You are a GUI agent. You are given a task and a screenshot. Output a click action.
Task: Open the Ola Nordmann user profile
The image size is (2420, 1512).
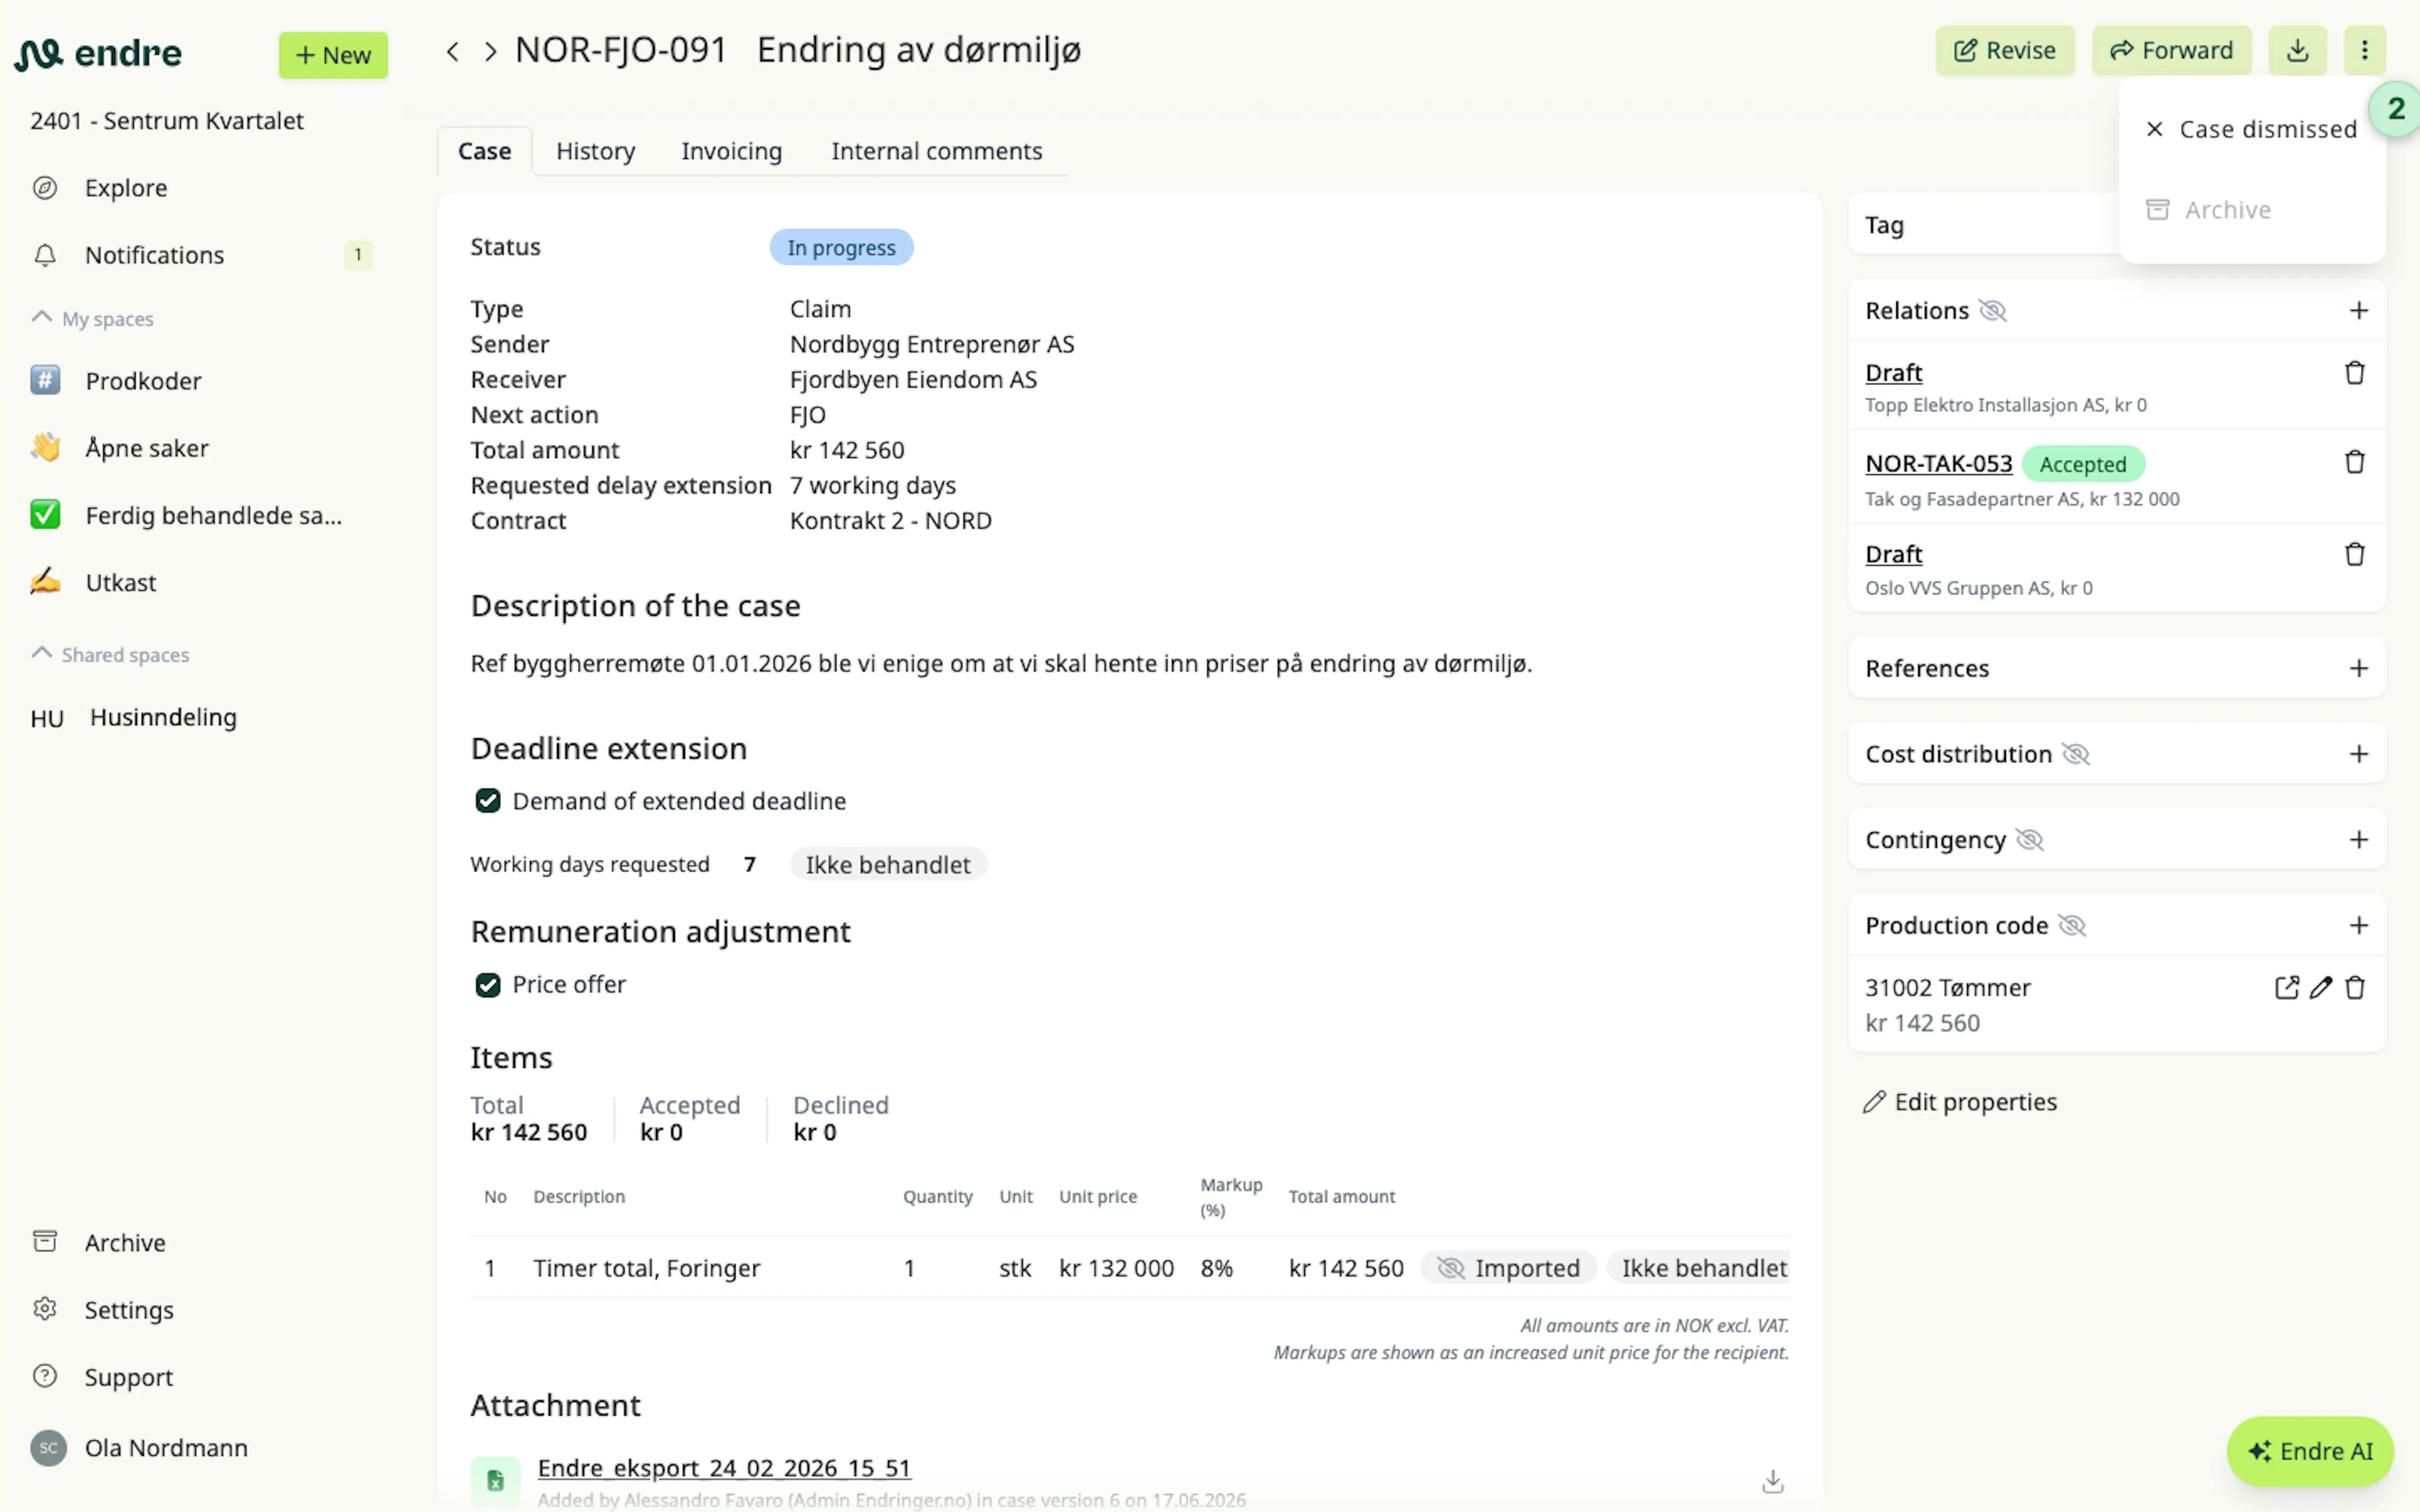point(140,1448)
